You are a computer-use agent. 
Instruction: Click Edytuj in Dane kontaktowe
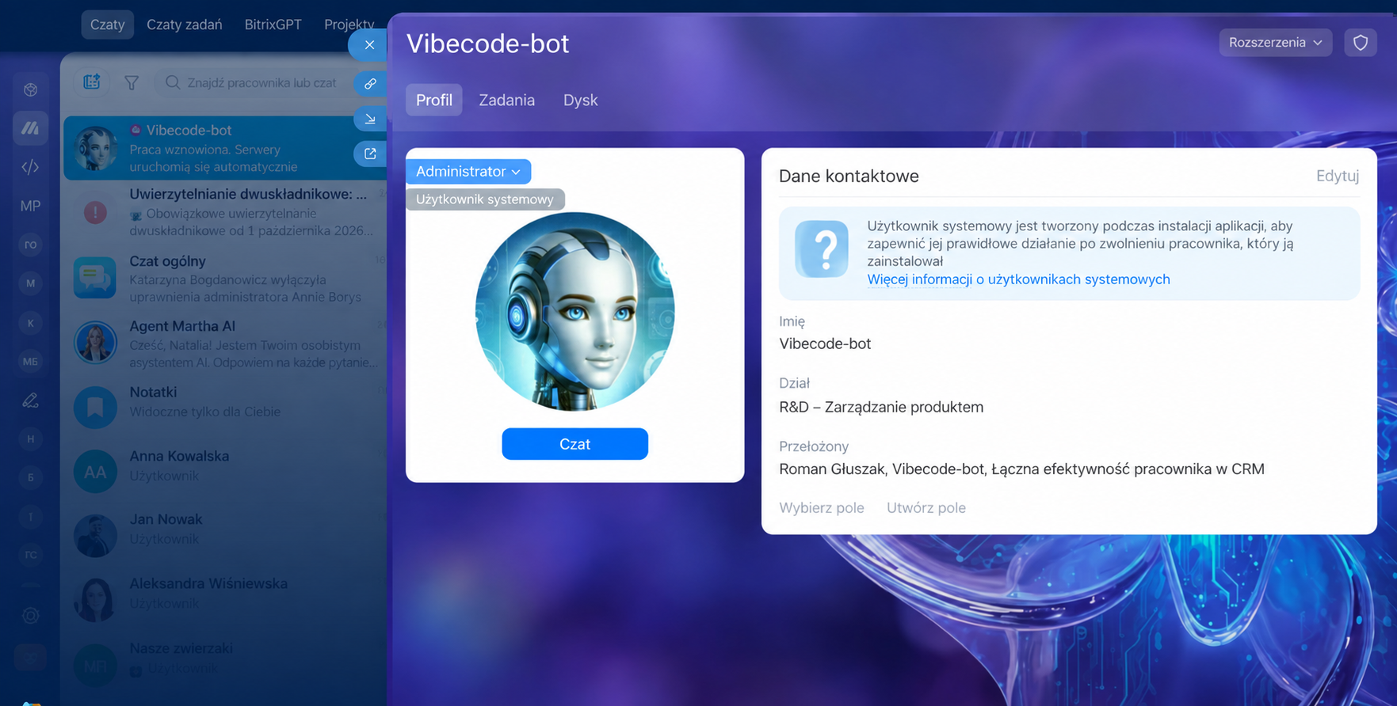[1337, 176]
